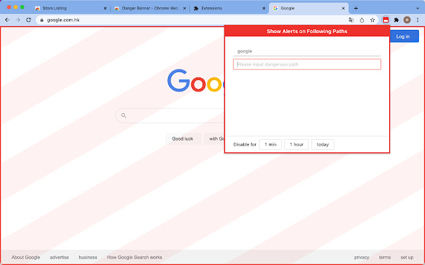Click the browser forward arrow

pos(18,20)
